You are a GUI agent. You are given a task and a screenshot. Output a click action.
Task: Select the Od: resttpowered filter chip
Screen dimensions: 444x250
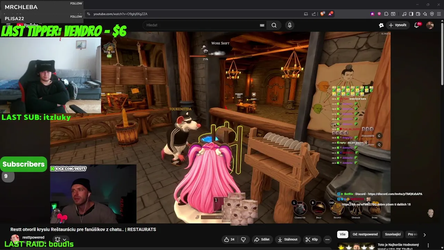pyautogui.click(x=365, y=234)
